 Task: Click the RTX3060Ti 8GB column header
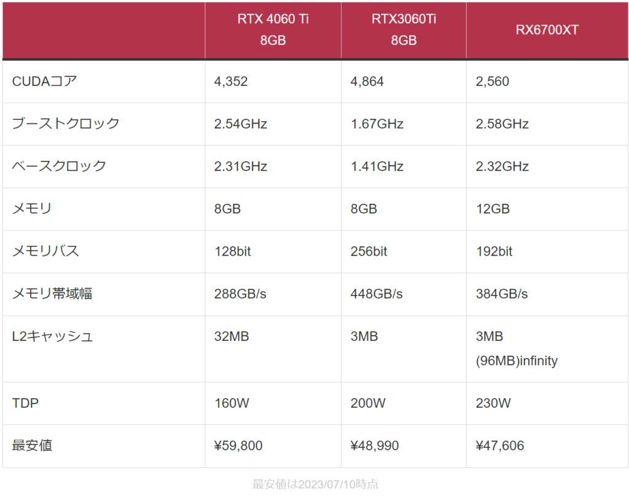point(404,29)
